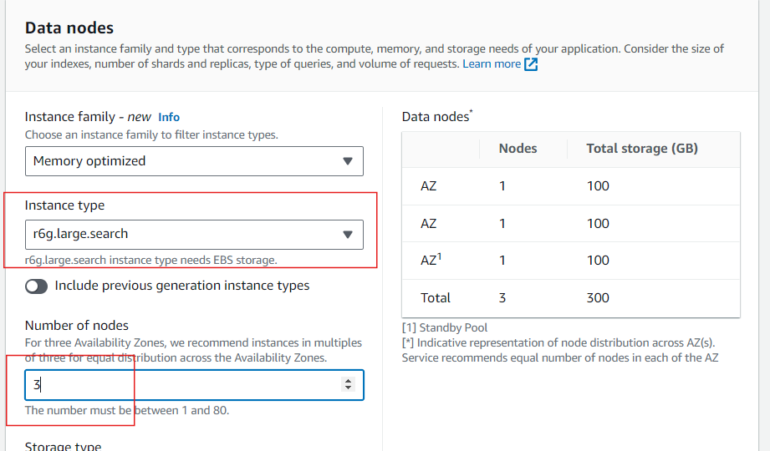
Task: Click the external link icon beside Learn more
Action: tap(531, 64)
